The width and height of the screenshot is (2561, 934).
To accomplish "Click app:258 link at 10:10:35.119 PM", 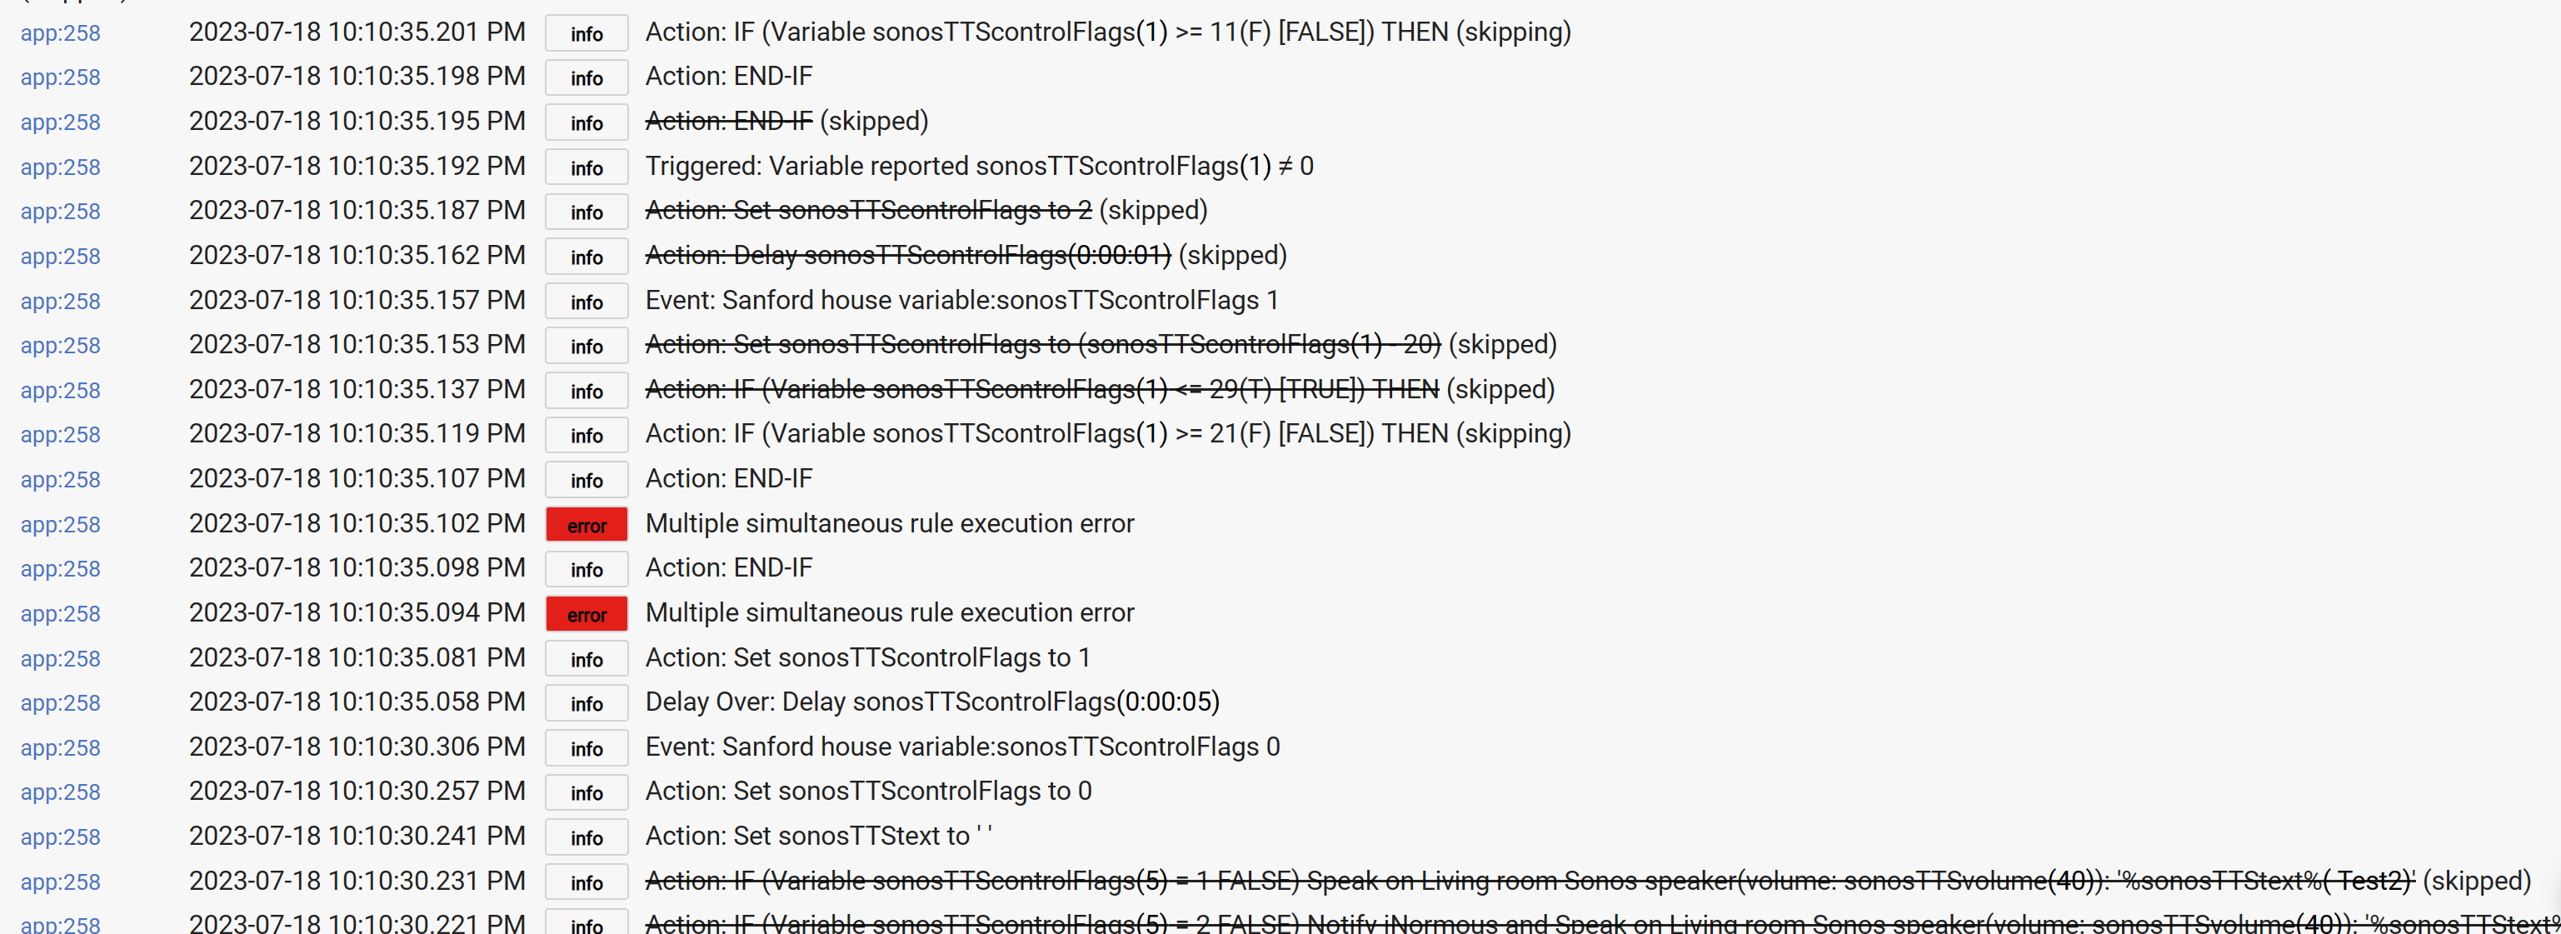I will click(61, 435).
